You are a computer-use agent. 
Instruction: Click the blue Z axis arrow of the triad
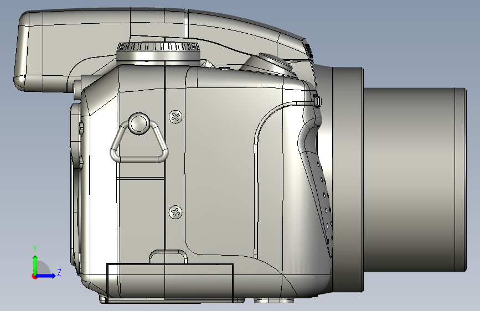[x=46, y=276]
